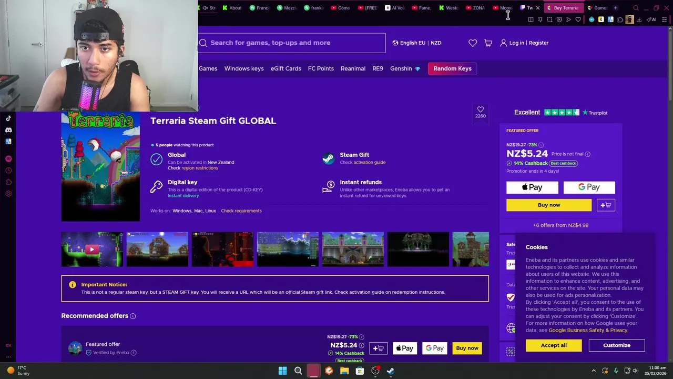
Task: Open Windows keys navigation item
Action: 244,68
